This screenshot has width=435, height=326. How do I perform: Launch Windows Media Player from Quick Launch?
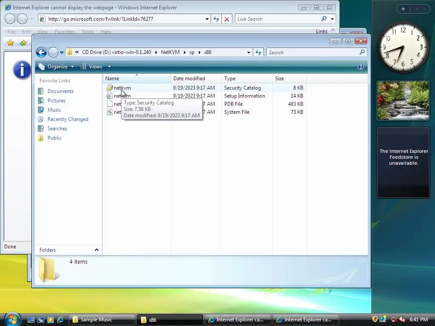51,320
